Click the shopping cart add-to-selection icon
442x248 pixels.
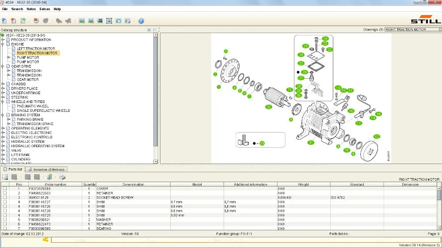(x=50, y=177)
